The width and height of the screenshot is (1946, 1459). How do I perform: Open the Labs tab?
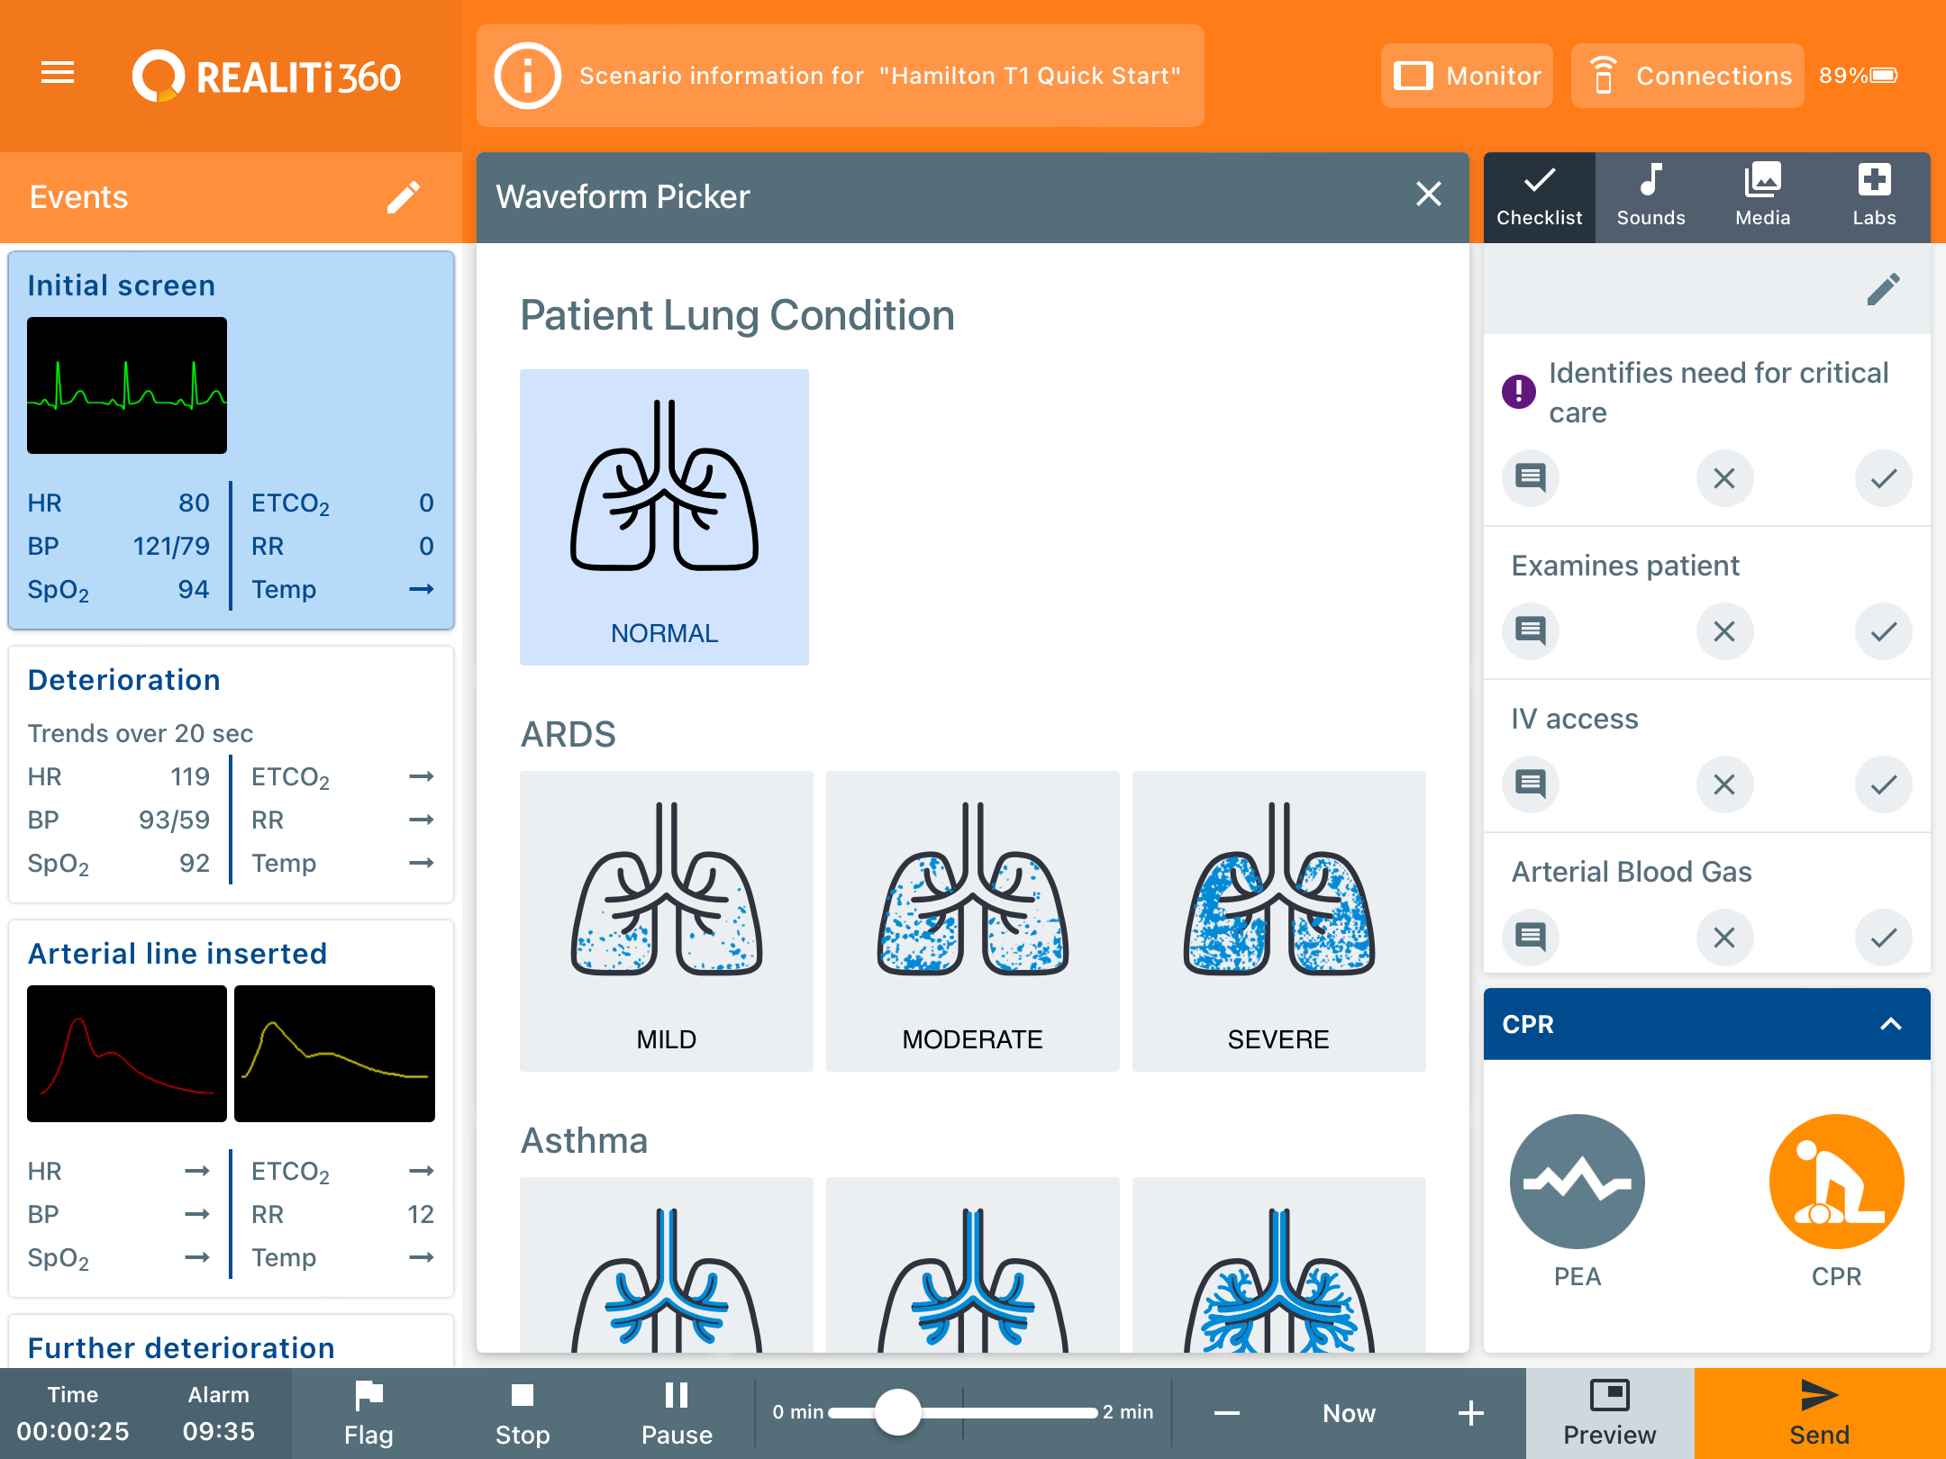1874,196
